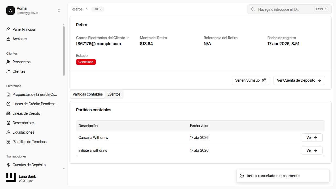Click the Acciones warning triangle icon
The height and width of the screenshot is (189, 336).
point(8,39)
